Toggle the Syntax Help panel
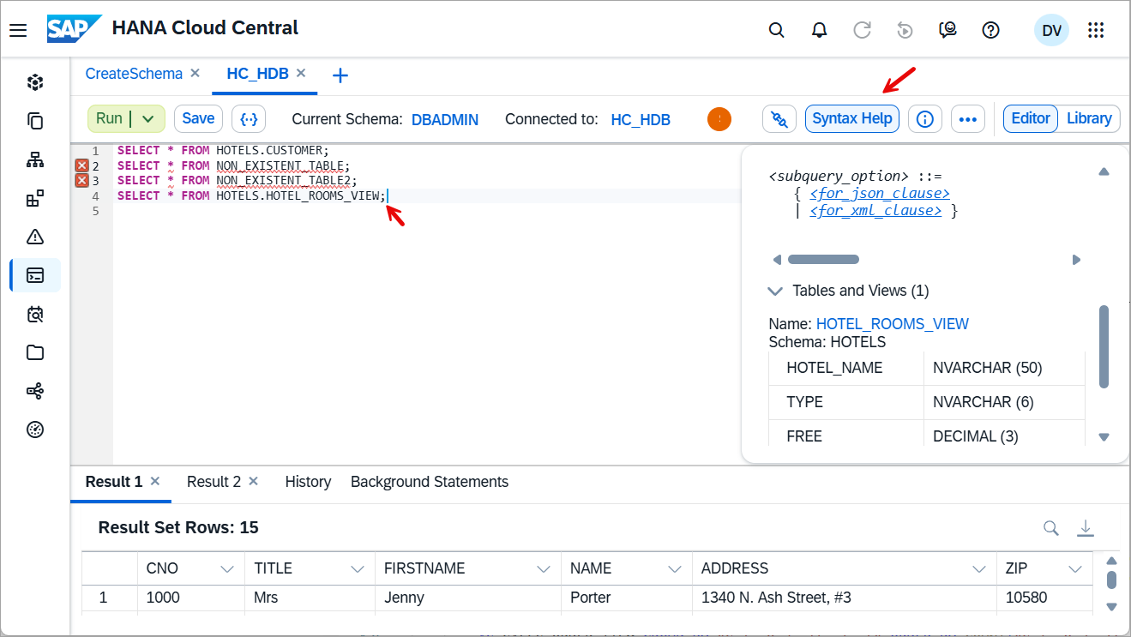 click(x=852, y=119)
